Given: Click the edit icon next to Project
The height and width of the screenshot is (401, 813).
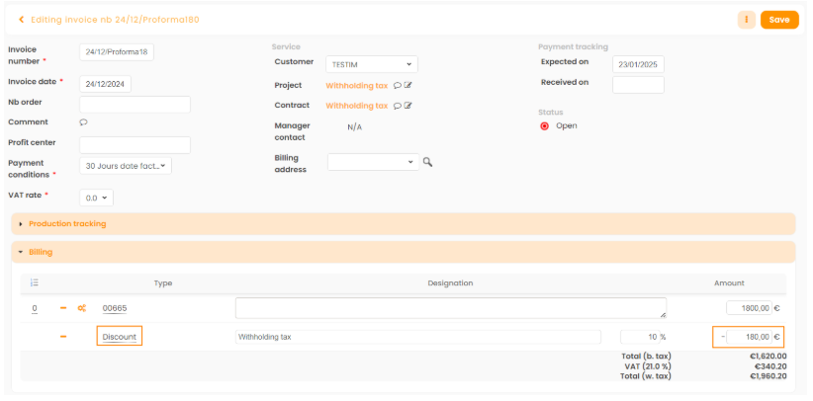Looking at the screenshot, I should point(407,86).
